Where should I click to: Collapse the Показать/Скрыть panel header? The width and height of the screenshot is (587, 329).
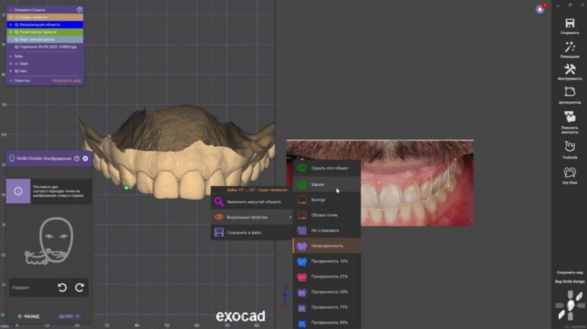[10, 10]
